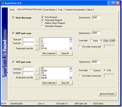
Task: Select port 7 in UDP list
Action: (x=55, y=39)
